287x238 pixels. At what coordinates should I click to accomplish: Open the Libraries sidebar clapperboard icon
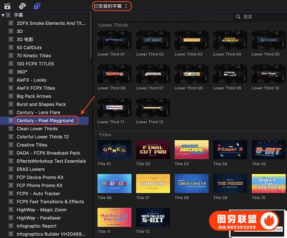tap(7, 6)
